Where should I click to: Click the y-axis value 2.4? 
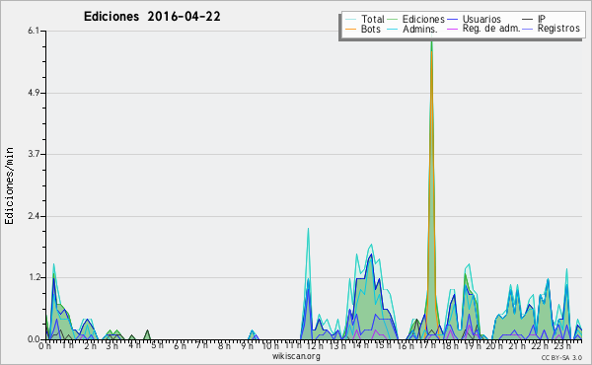[x=34, y=216]
